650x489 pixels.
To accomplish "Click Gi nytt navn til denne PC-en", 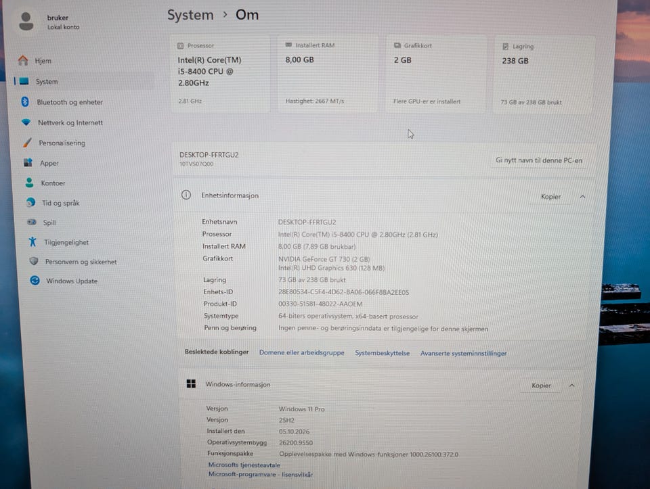I will (x=539, y=160).
